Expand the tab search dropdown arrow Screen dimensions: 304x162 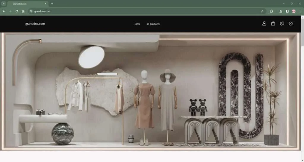[x=4, y=4]
